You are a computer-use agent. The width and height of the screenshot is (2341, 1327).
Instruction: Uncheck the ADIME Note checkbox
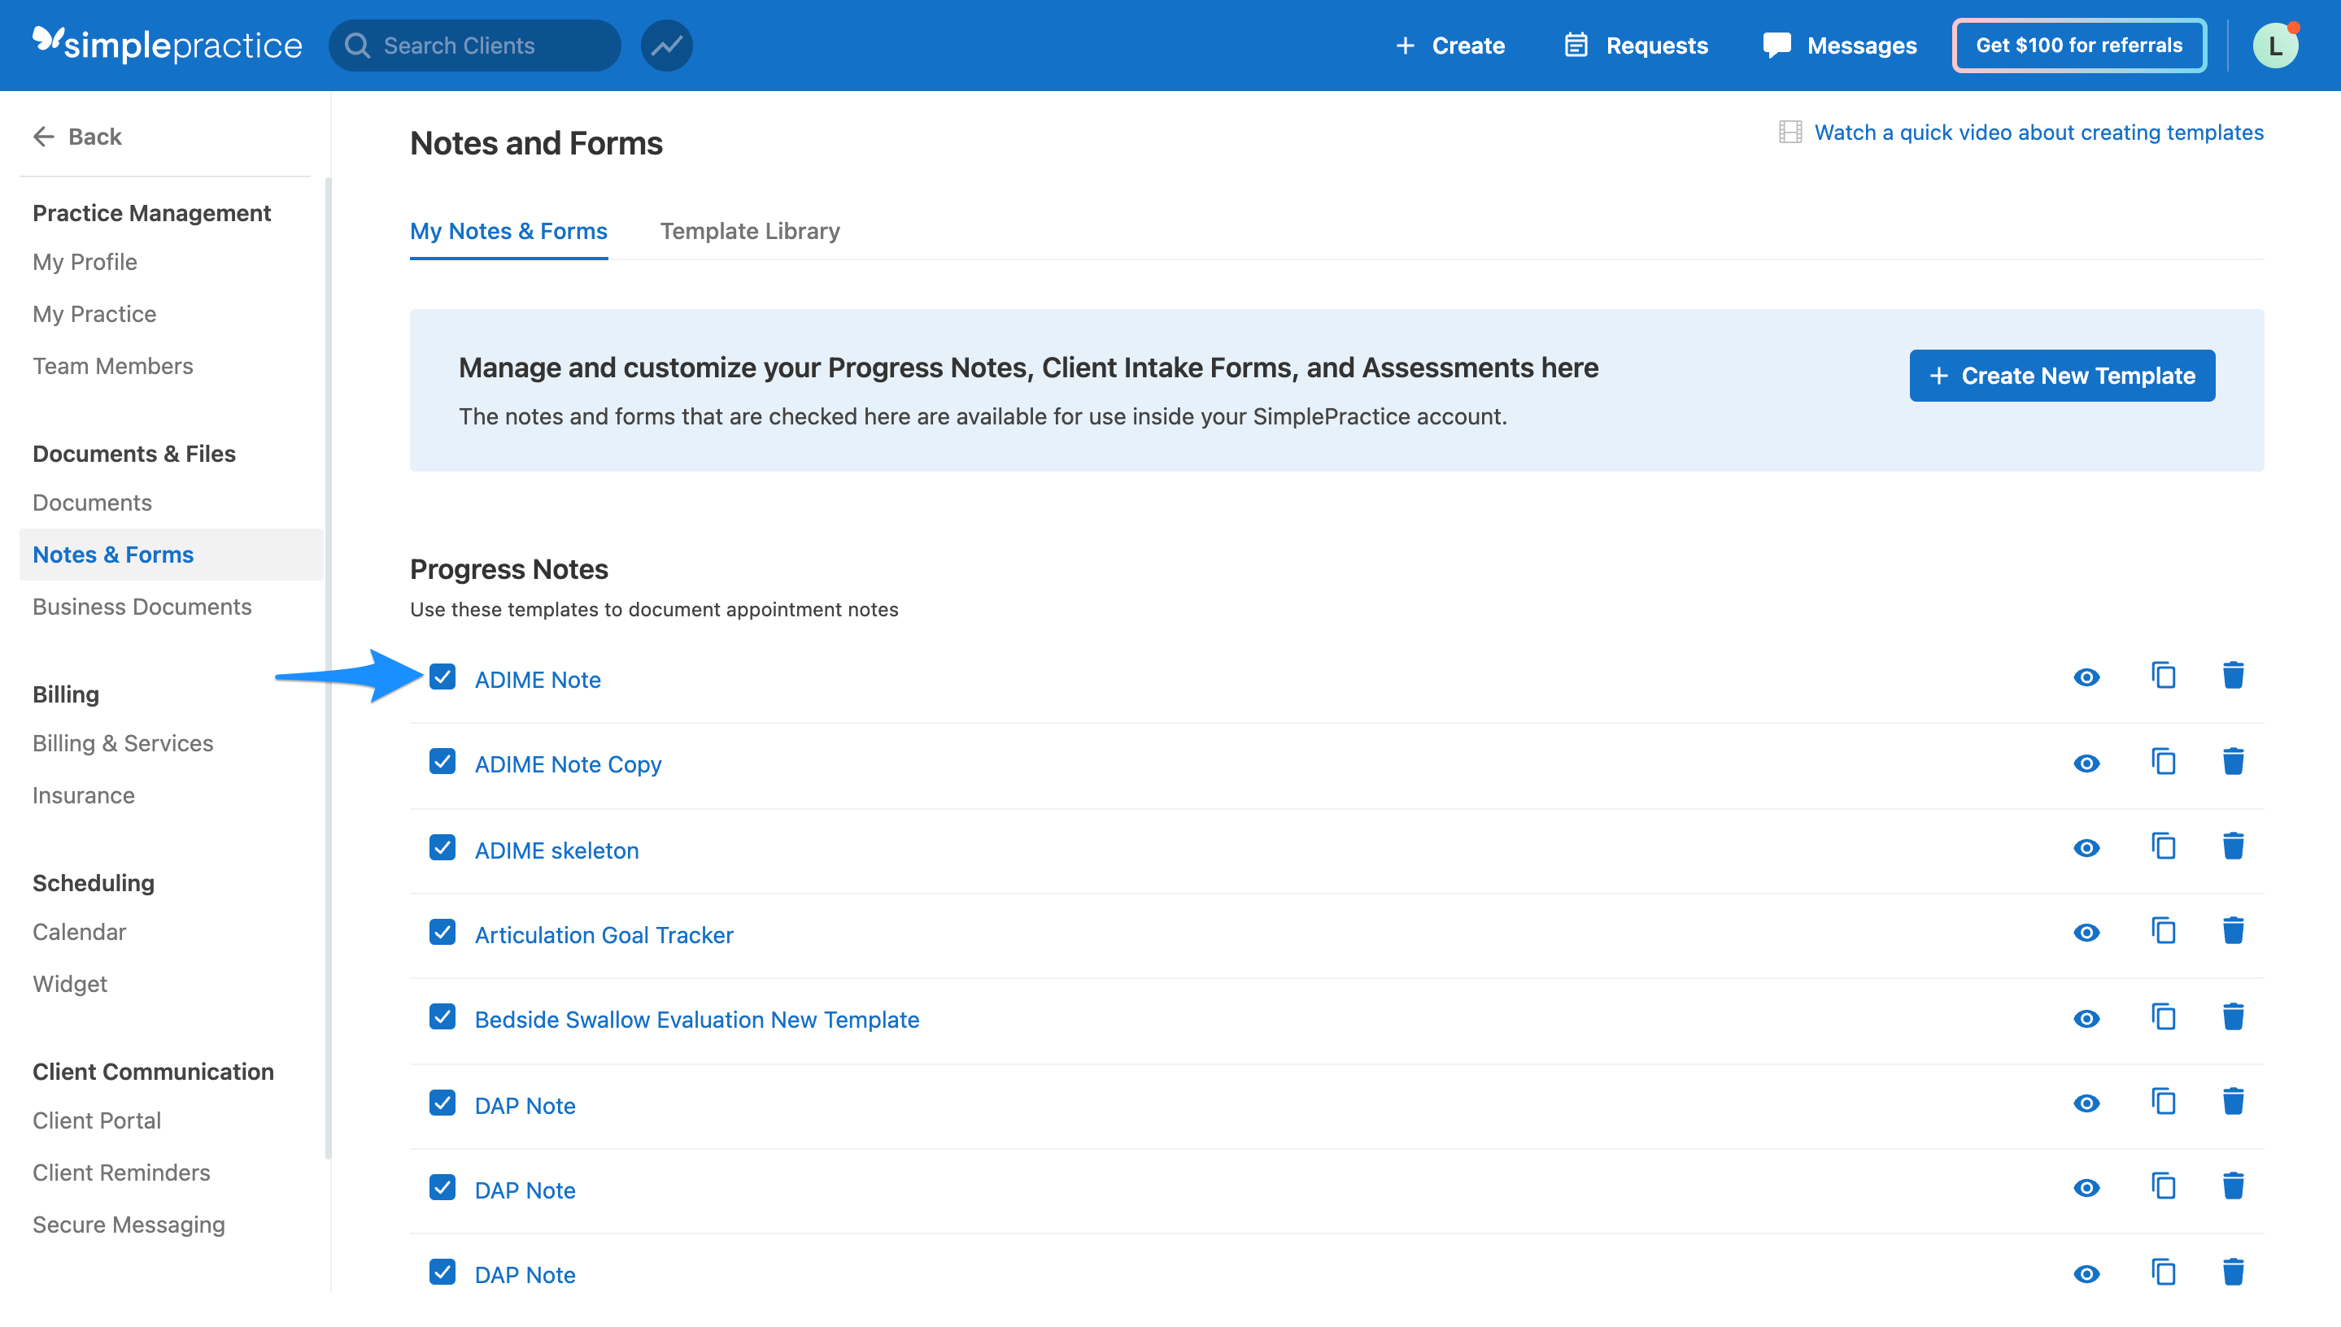(x=442, y=677)
